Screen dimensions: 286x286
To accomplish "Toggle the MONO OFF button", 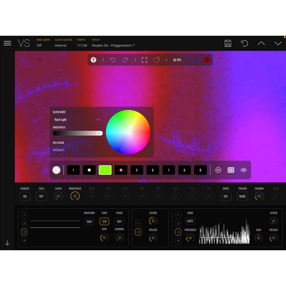I will pyautogui.click(x=225, y=196).
